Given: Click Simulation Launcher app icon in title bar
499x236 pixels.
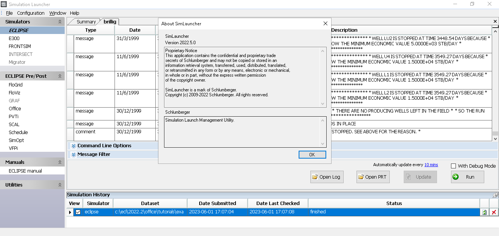Looking at the screenshot, I should click(x=4, y=4).
